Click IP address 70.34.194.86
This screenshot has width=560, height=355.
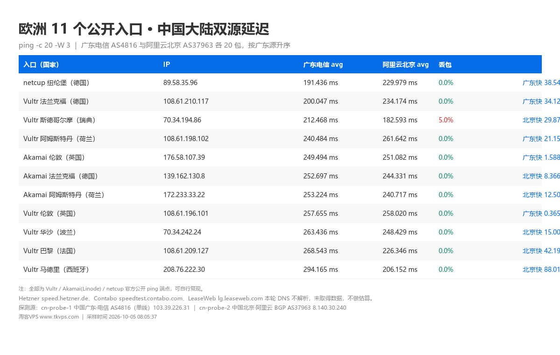pos(182,120)
